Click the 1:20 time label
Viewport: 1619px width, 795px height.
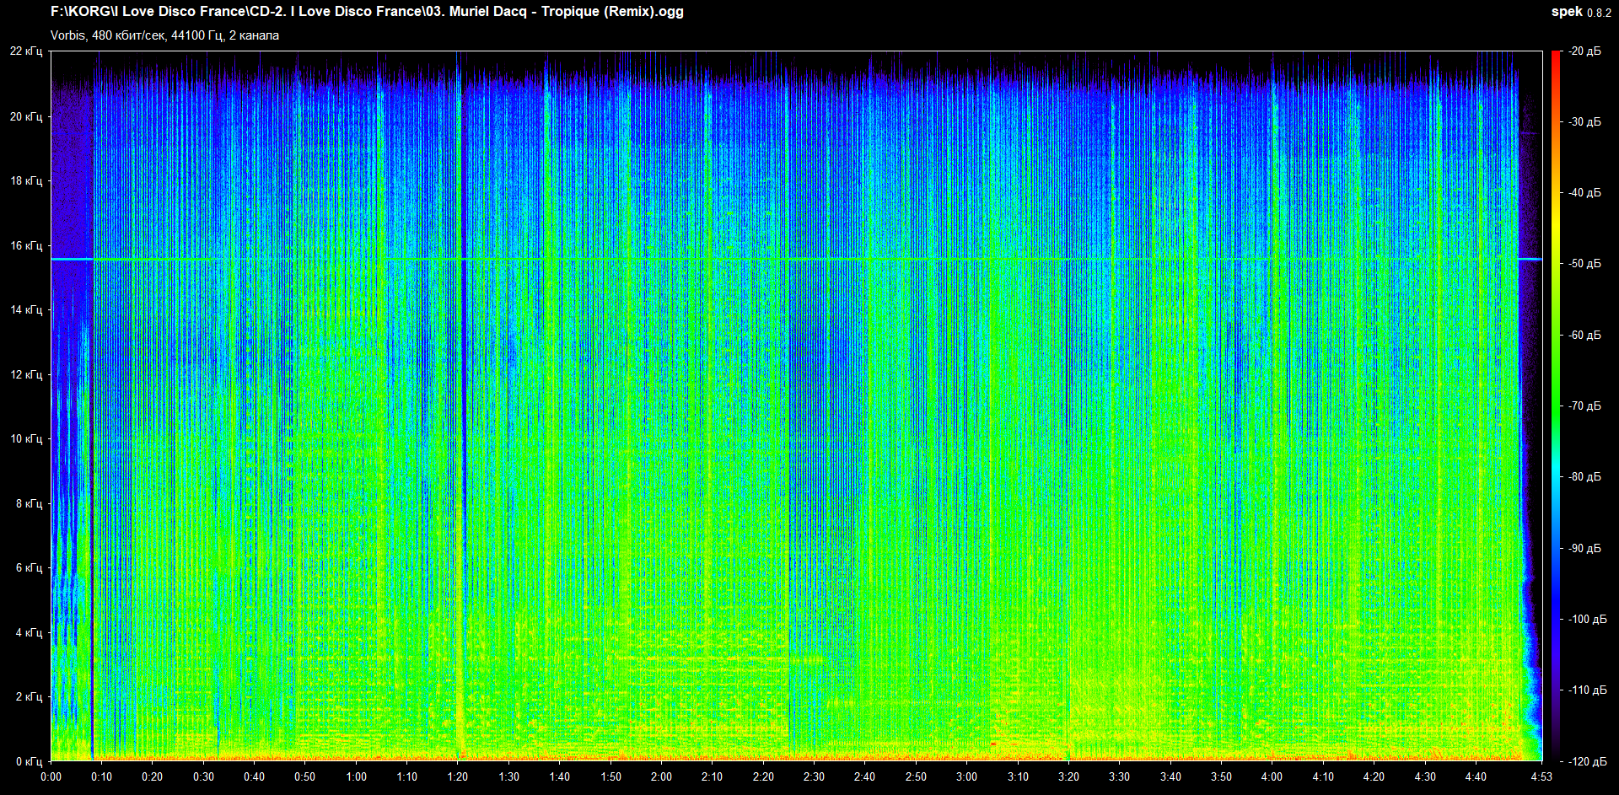(x=458, y=776)
